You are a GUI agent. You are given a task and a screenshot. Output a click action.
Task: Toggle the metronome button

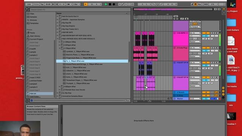(x=68, y=4)
